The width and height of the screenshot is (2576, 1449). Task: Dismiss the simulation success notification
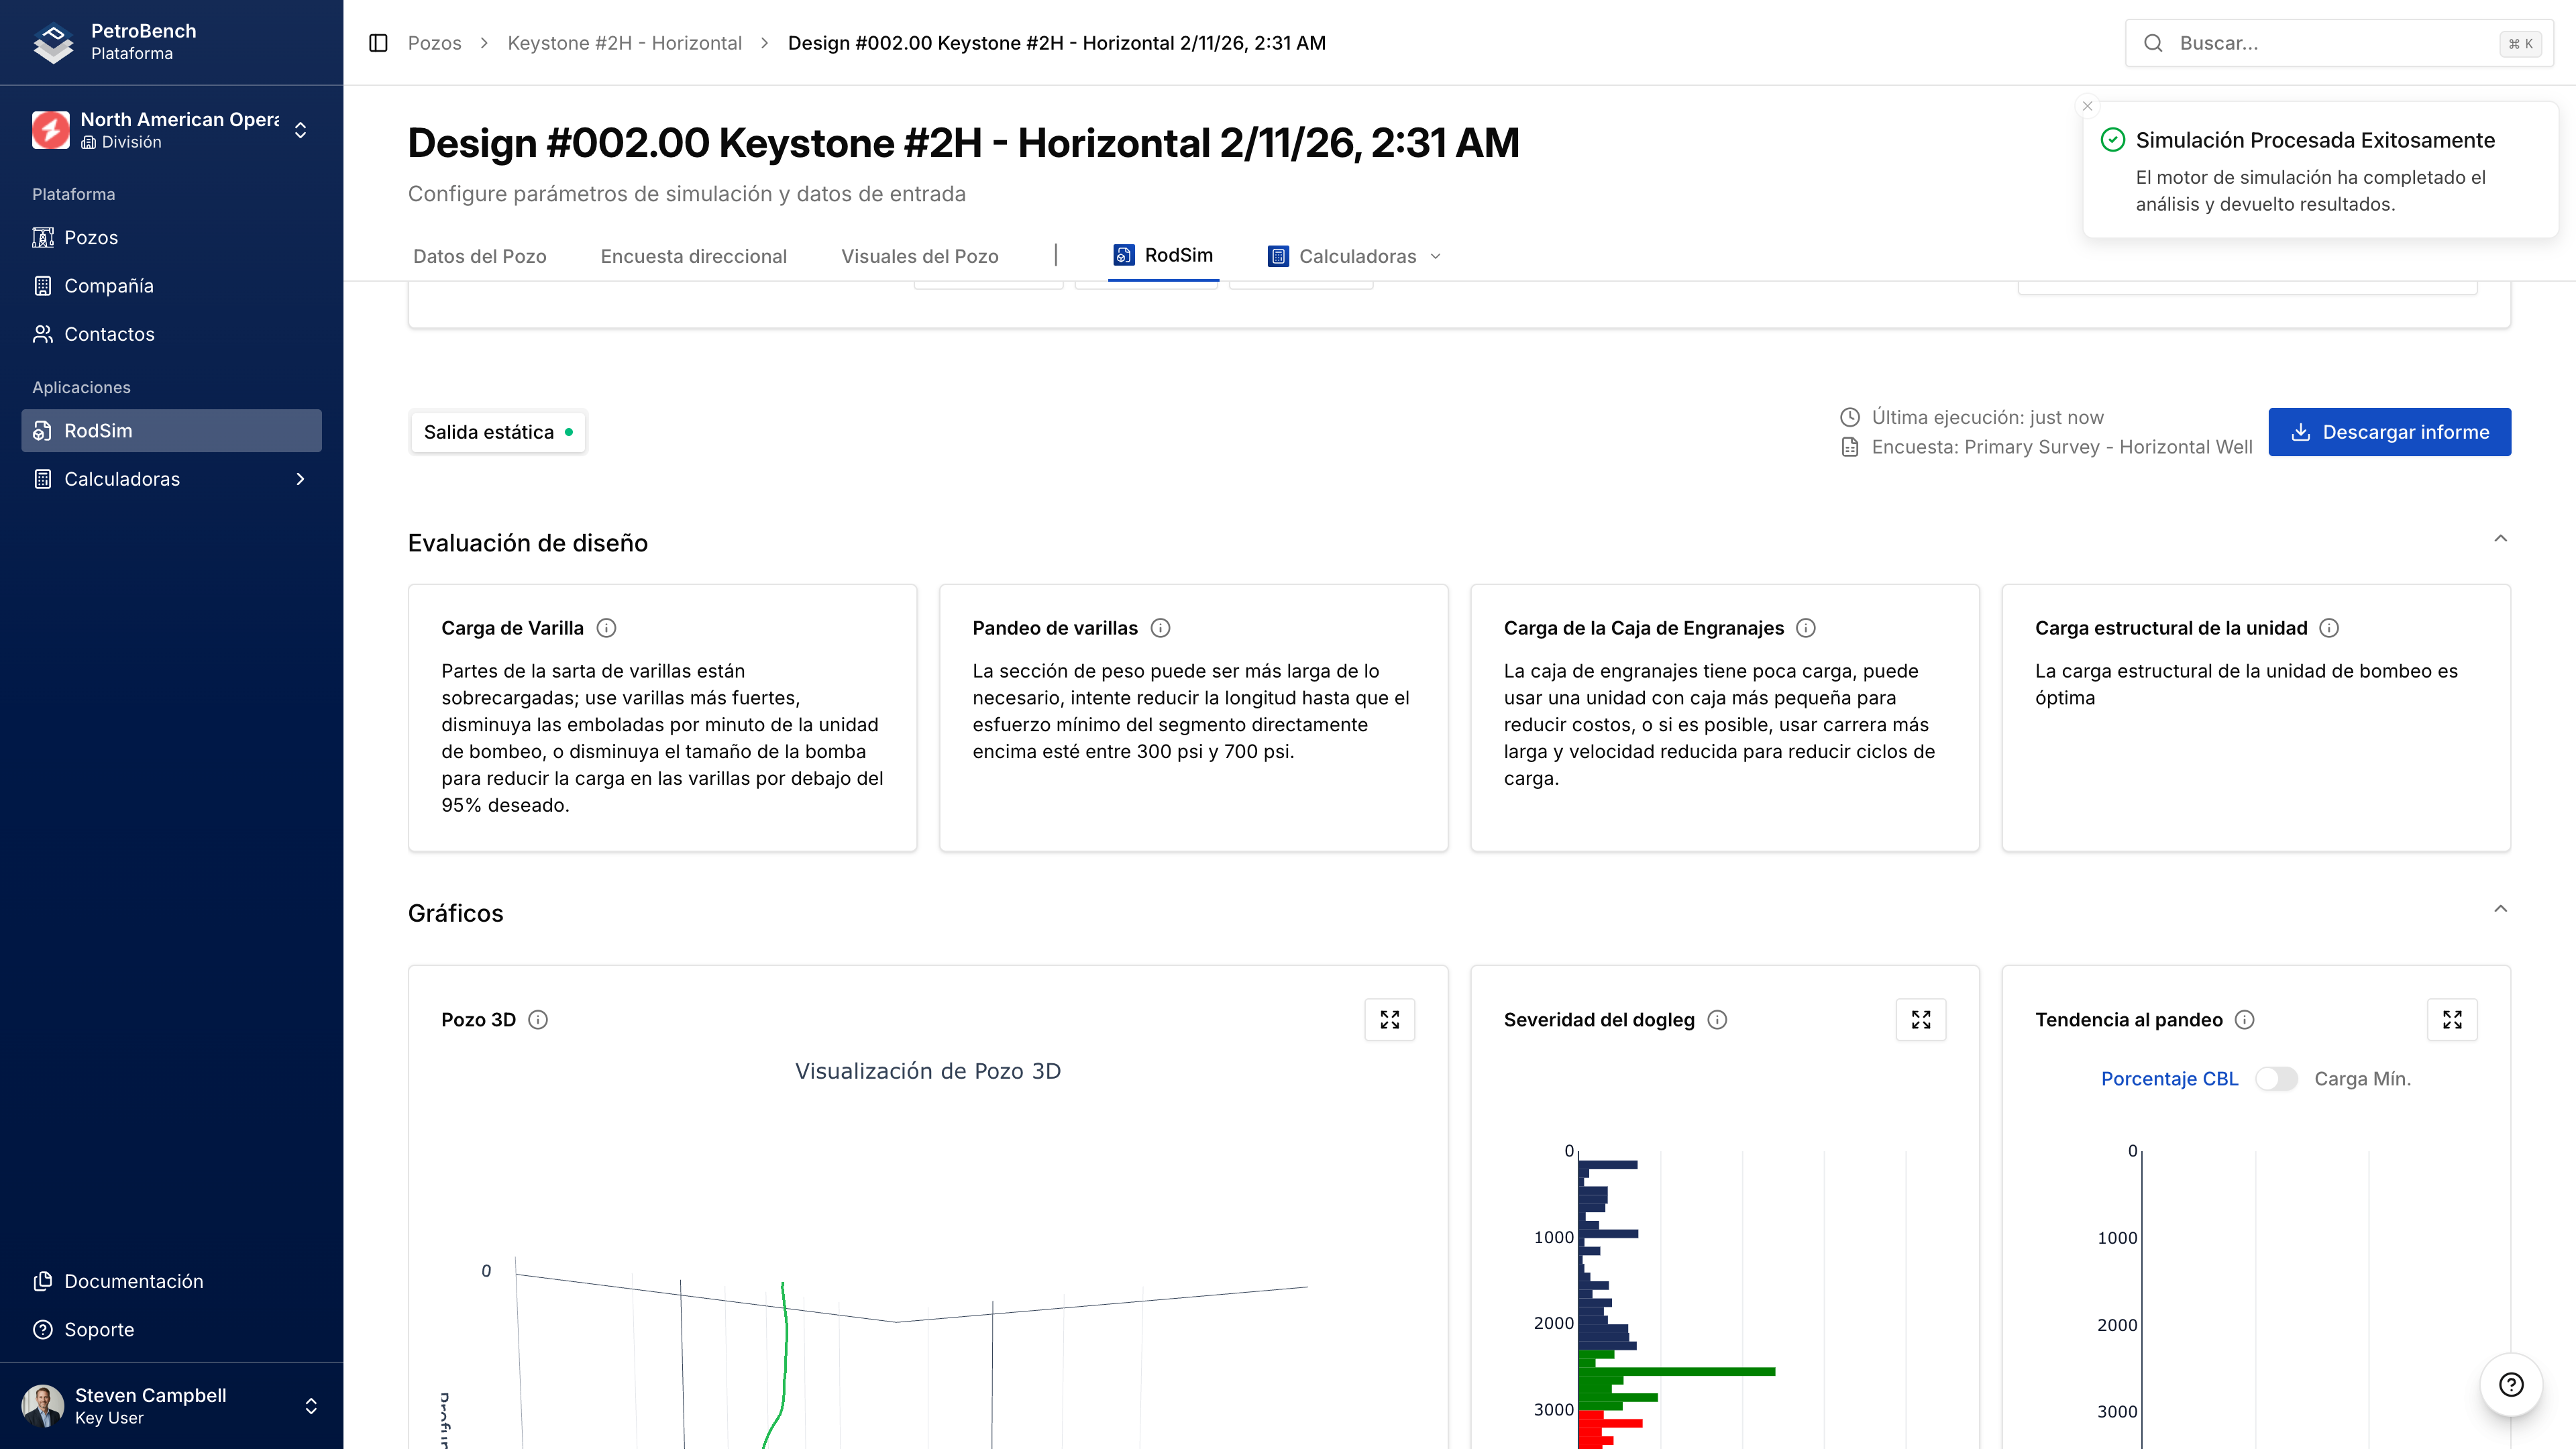click(2087, 106)
